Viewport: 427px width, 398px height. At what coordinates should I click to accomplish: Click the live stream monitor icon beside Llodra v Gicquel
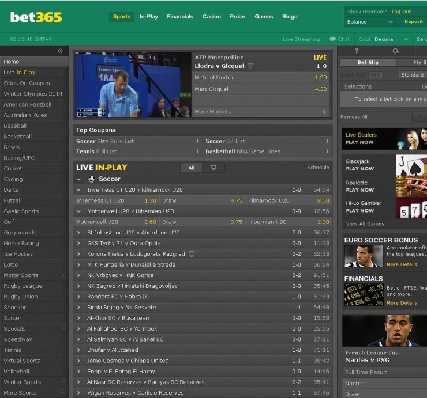click(250, 66)
